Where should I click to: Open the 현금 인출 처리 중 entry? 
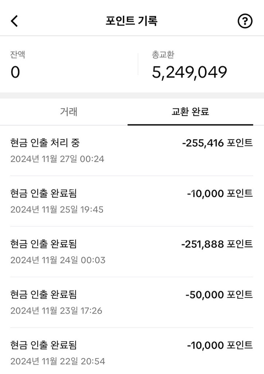pyautogui.click(x=45, y=143)
